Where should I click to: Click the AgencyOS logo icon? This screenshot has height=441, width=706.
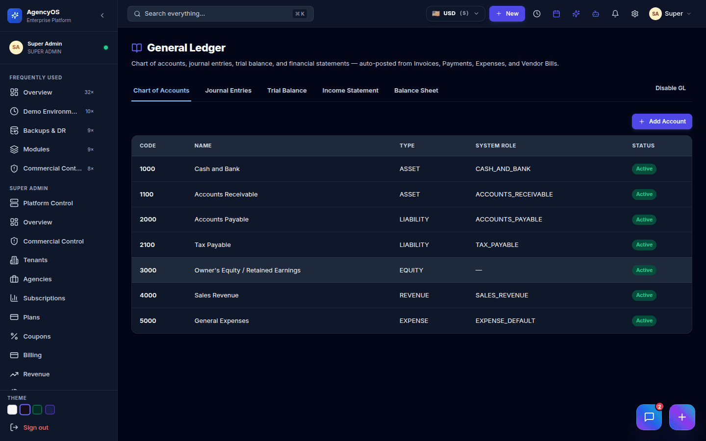(x=15, y=16)
